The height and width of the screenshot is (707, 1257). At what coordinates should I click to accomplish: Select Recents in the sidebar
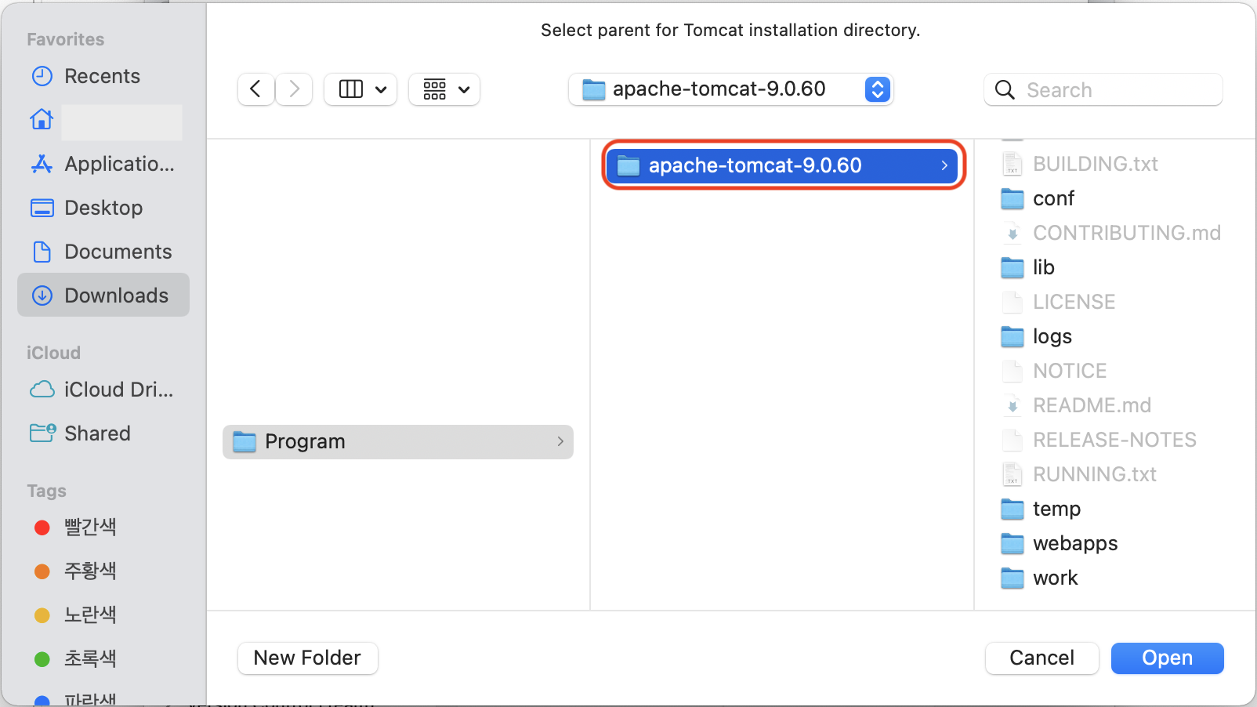coord(103,76)
